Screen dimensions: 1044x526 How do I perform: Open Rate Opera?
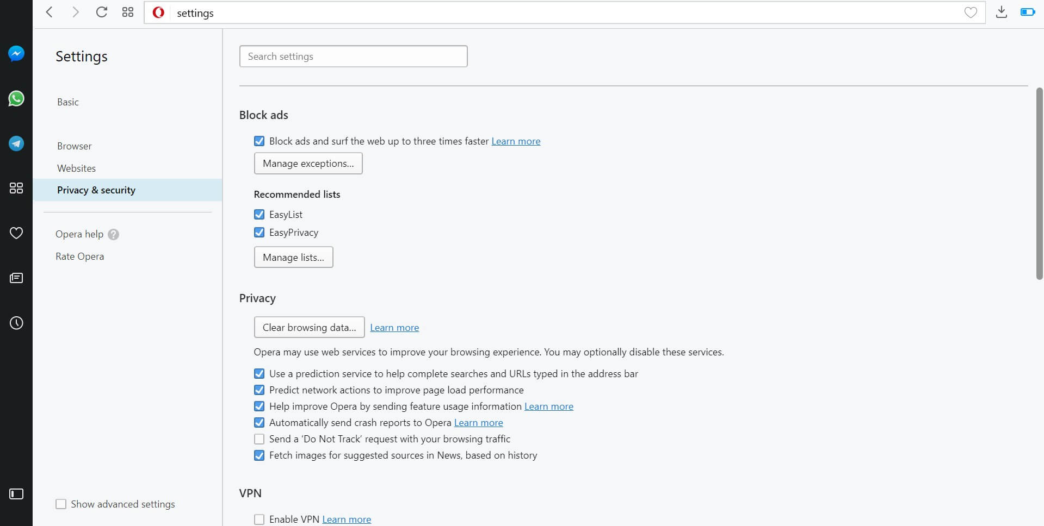pos(80,256)
